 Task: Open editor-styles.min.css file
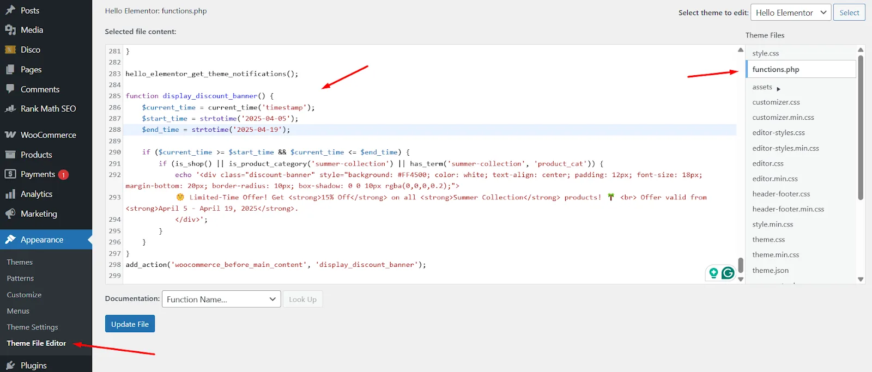[x=785, y=148]
